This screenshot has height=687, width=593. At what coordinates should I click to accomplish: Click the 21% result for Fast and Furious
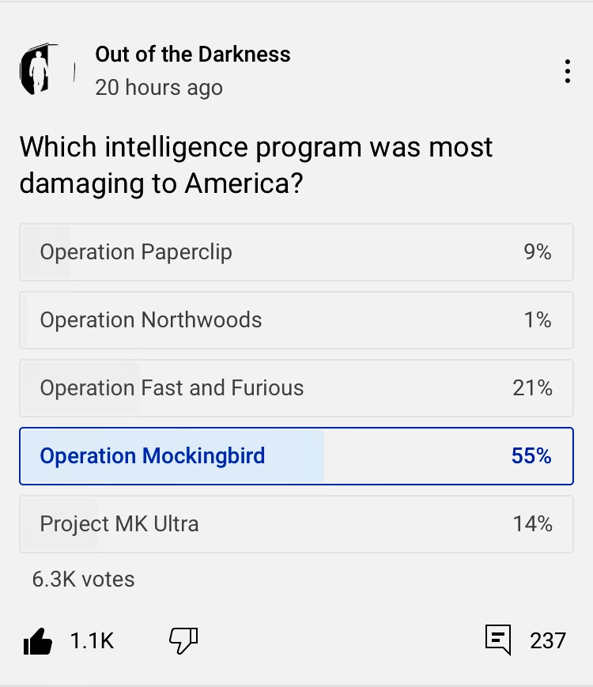tap(532, 388)
